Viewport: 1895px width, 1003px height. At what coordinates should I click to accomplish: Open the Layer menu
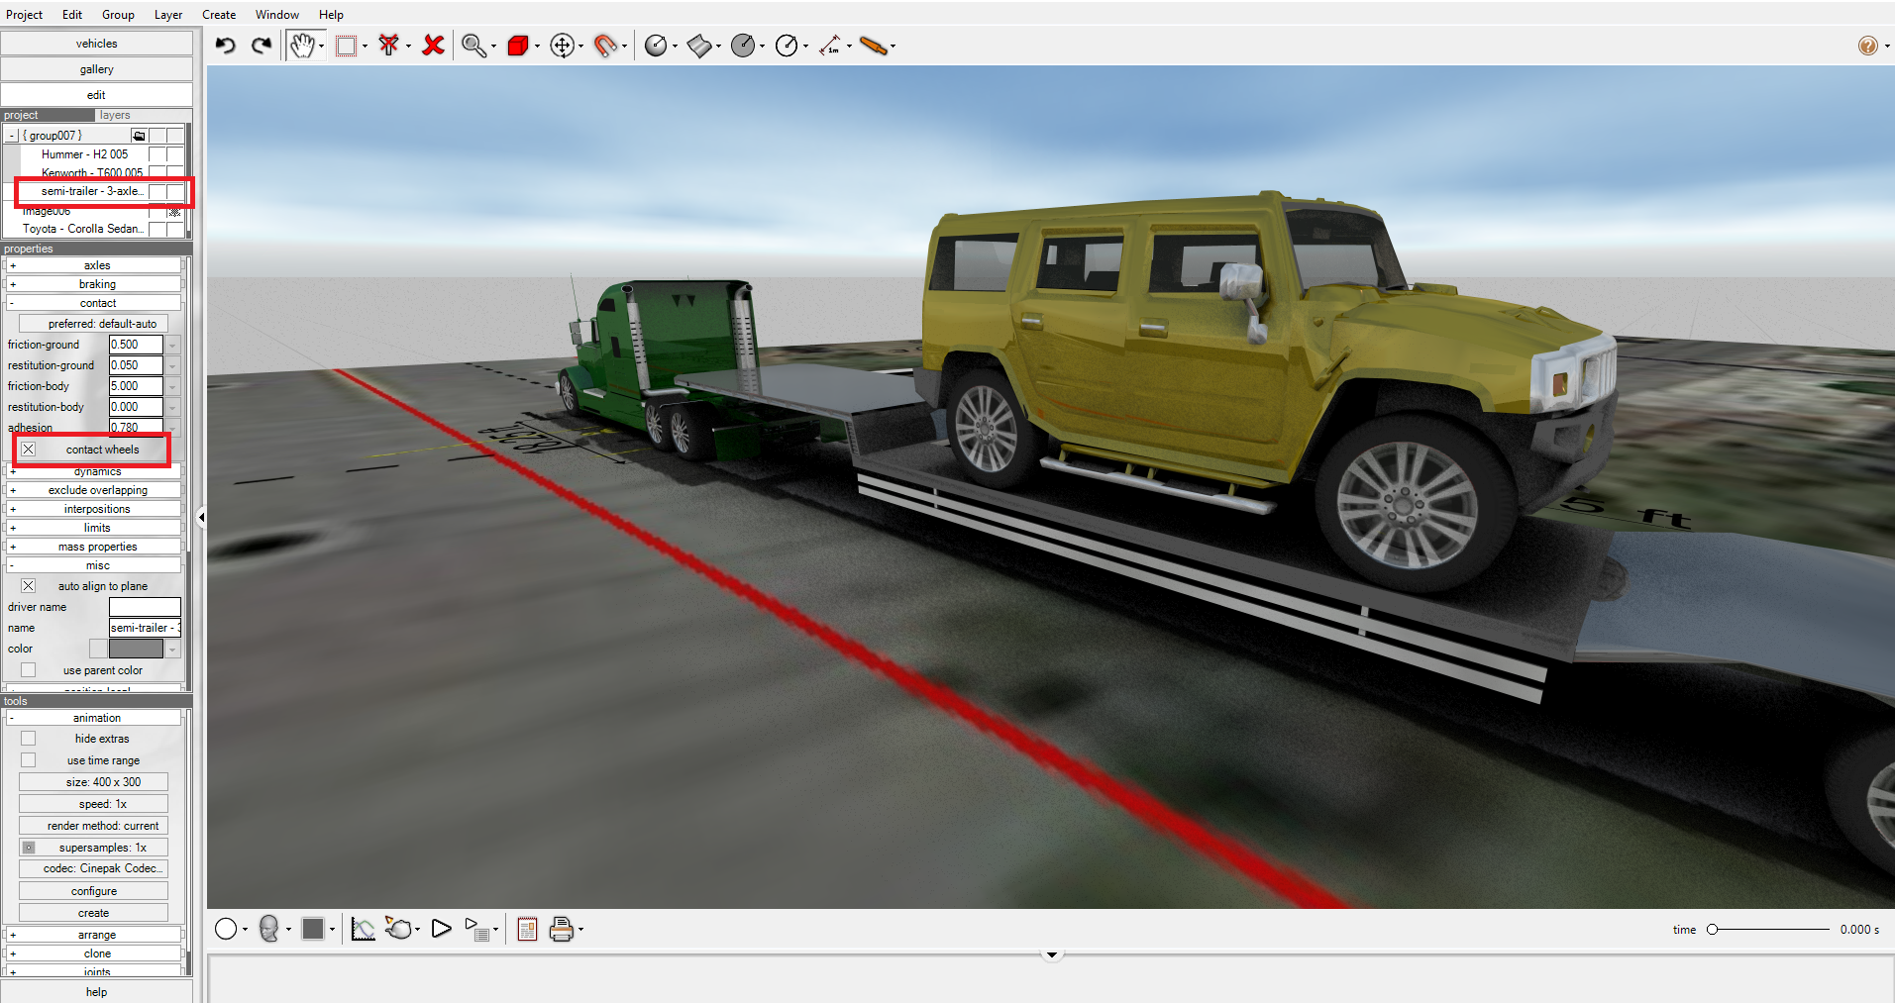point(168,15)
